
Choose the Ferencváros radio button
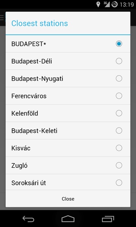[119, 96]
